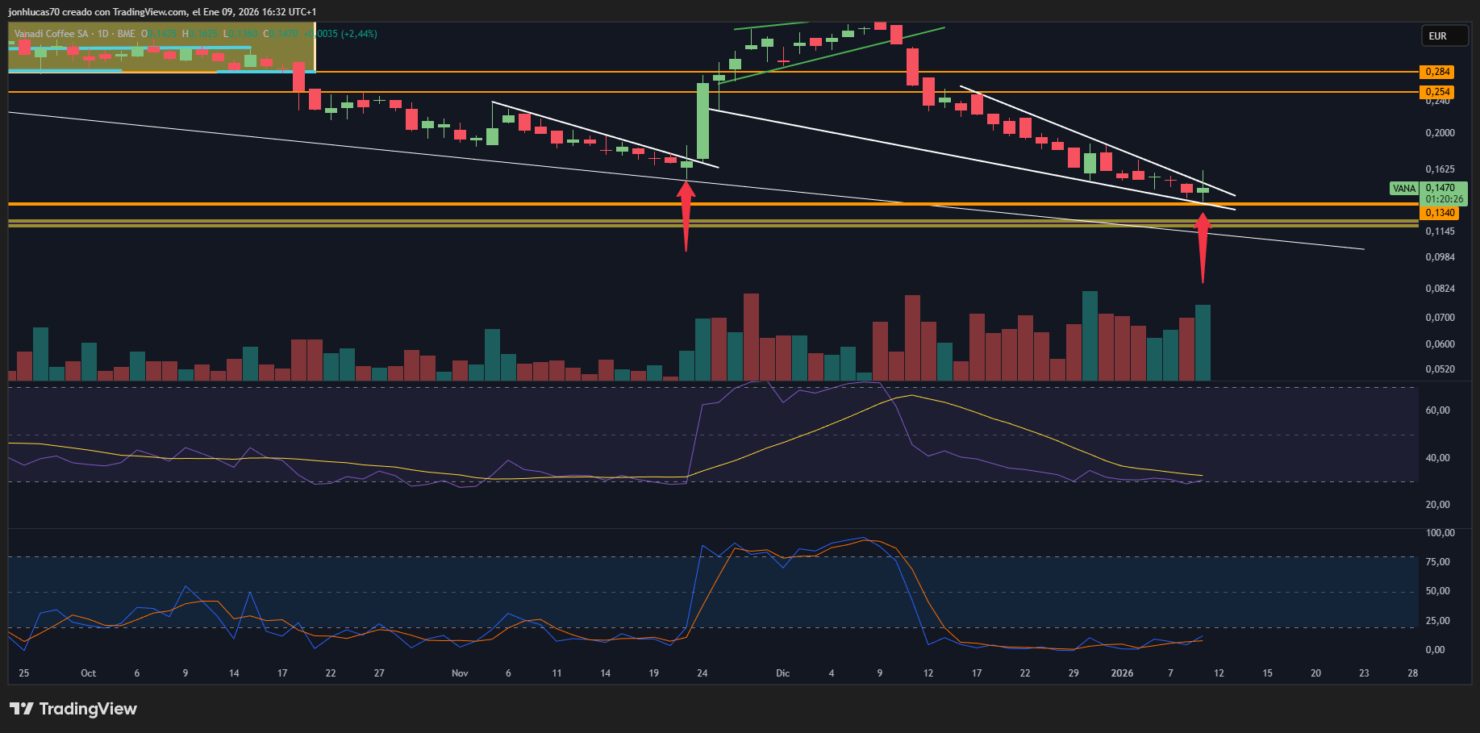This screenshot has height=733, width=1480.
Task: Select the 0,254 orange price label
Action: [1437, 92]
